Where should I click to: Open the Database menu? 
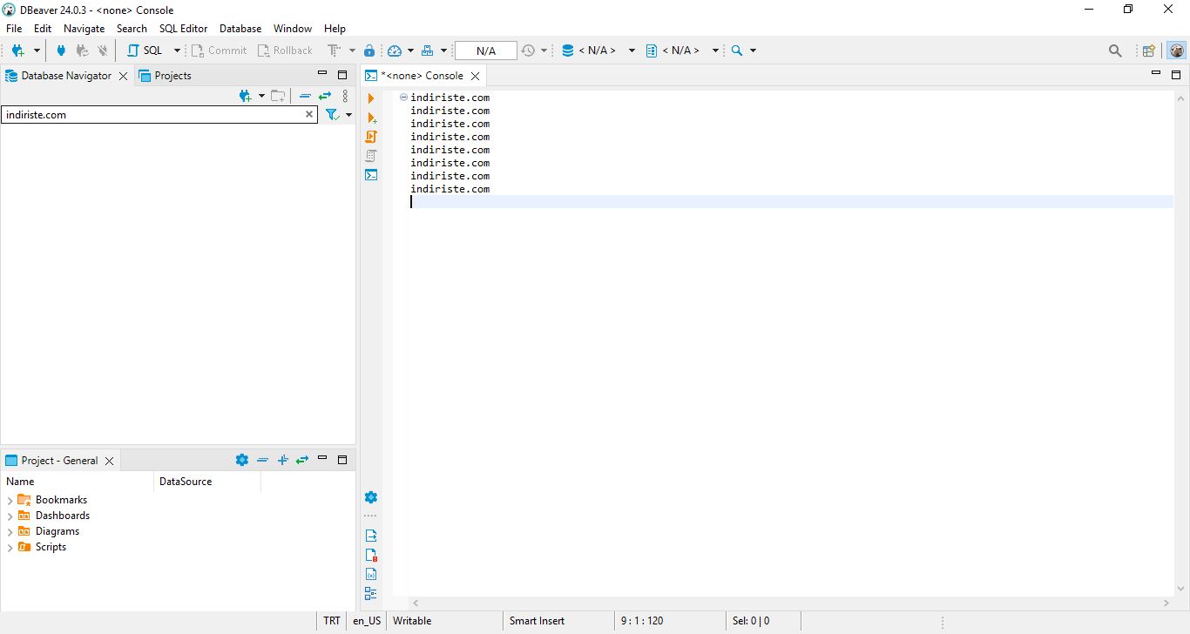click(240, 29)
